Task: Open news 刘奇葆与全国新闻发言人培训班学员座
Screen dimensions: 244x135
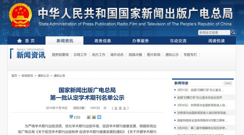Action: (x=202, y=113)
